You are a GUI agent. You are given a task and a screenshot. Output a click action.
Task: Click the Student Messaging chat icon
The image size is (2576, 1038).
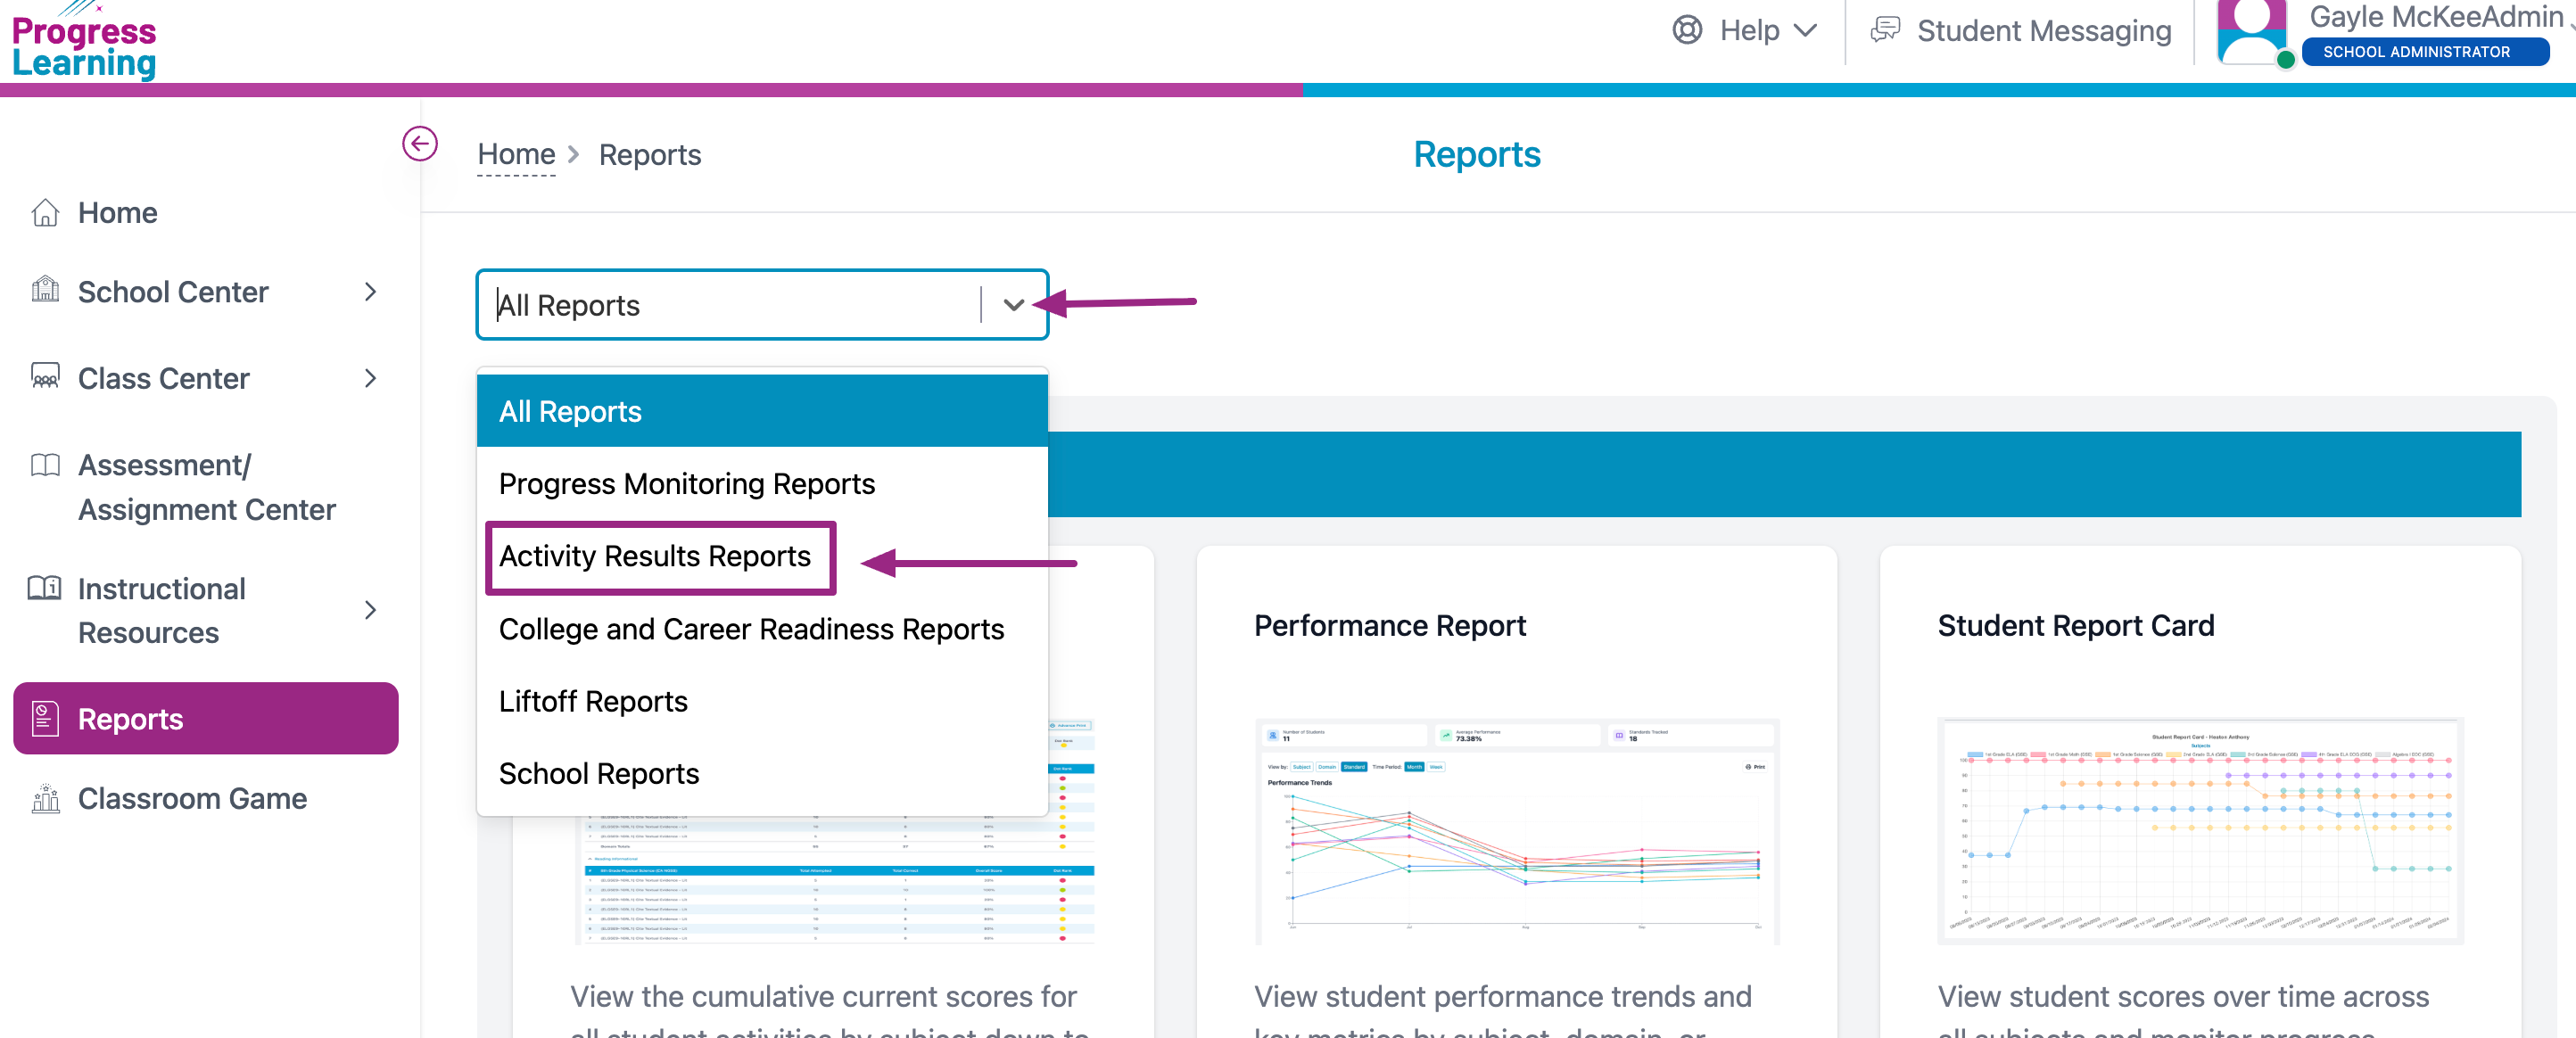[x=1885, y=30]
